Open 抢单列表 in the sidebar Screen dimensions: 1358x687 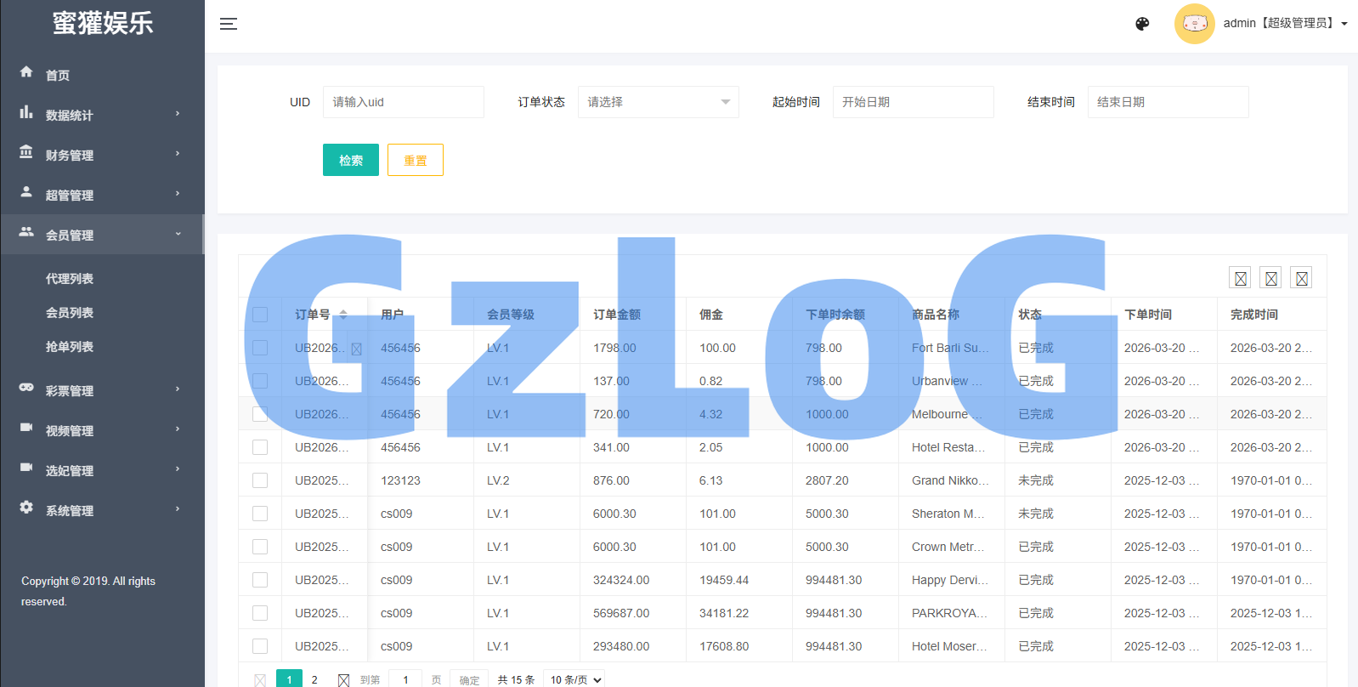coord(70,347)
